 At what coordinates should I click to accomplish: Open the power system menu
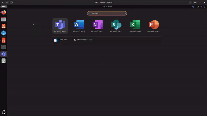coord(204,7)
